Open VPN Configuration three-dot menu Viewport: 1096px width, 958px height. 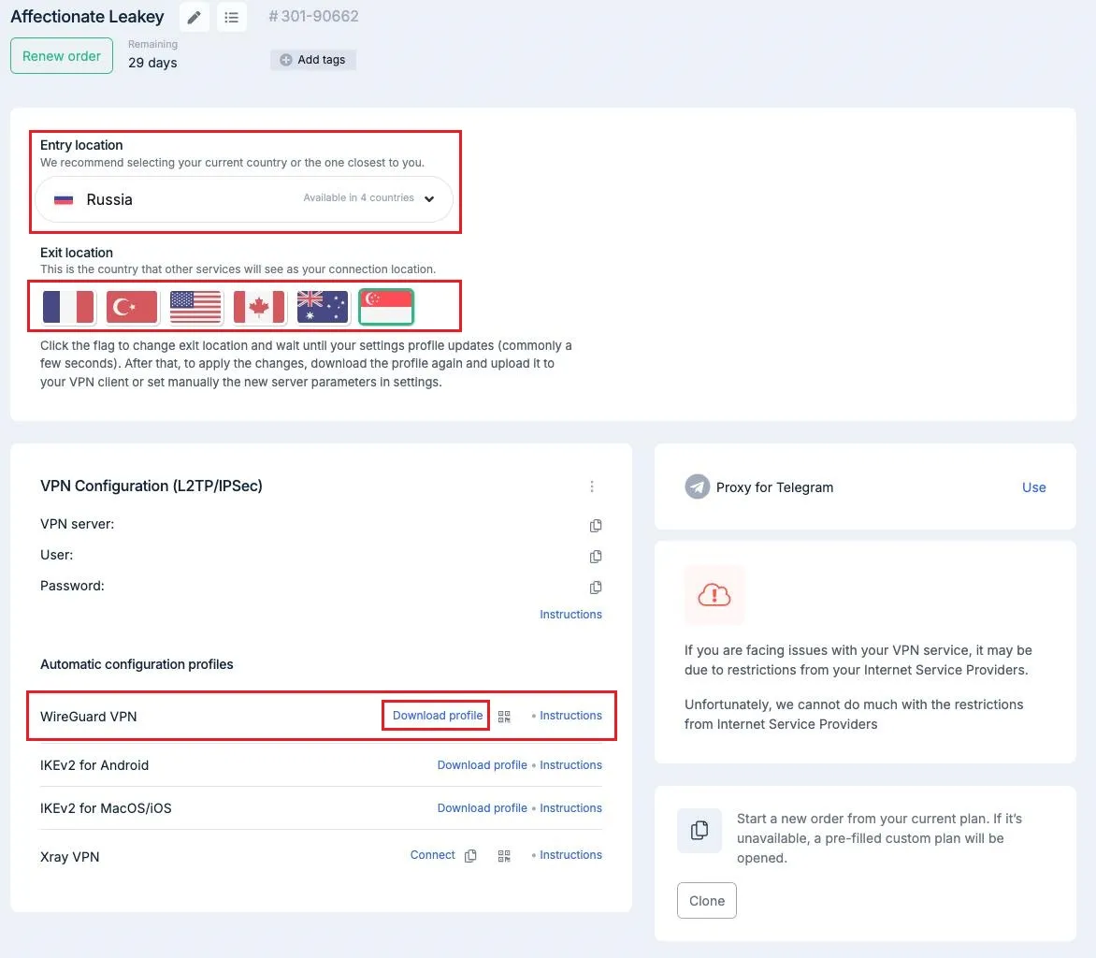coord(592,486)
